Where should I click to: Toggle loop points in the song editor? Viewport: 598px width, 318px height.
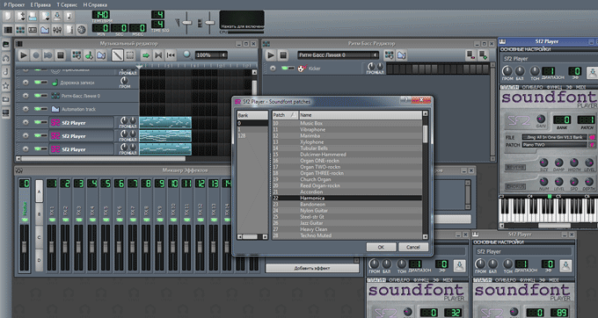(158, 55)
